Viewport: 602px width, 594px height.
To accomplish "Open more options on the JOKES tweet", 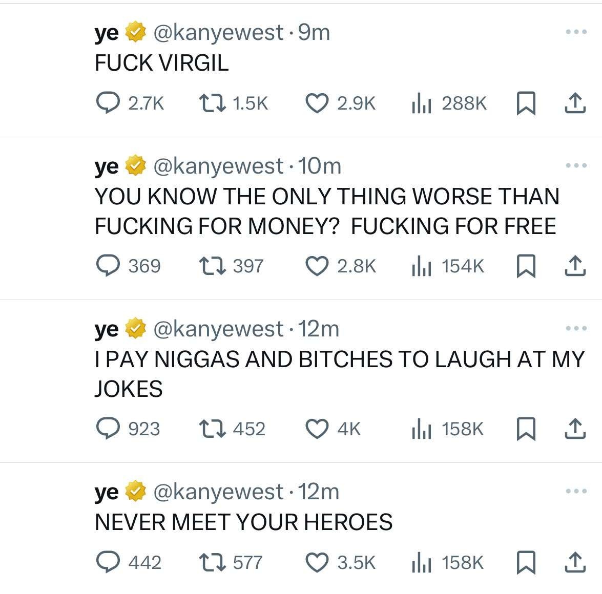I will (576, 328).
